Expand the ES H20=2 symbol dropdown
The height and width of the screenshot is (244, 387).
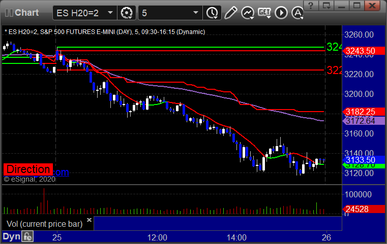(x=110, y=13)
